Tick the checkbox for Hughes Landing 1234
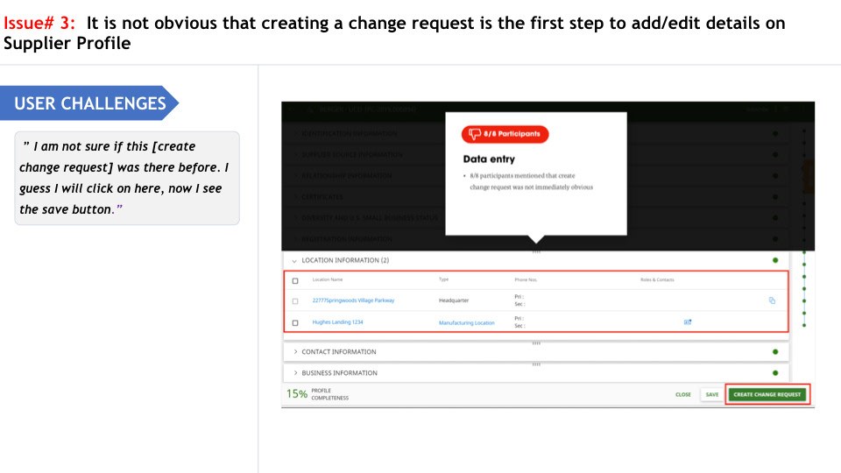This screenshot has height=473, width=841. click(295, 323)
